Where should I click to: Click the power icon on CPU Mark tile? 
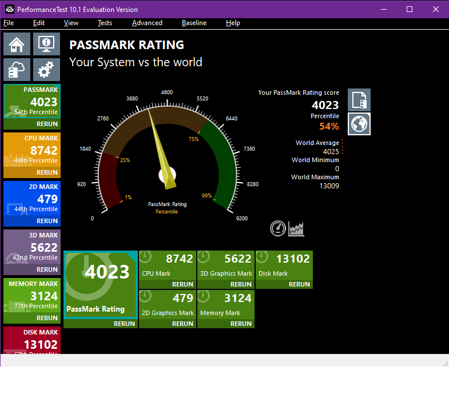coord(145,257)
